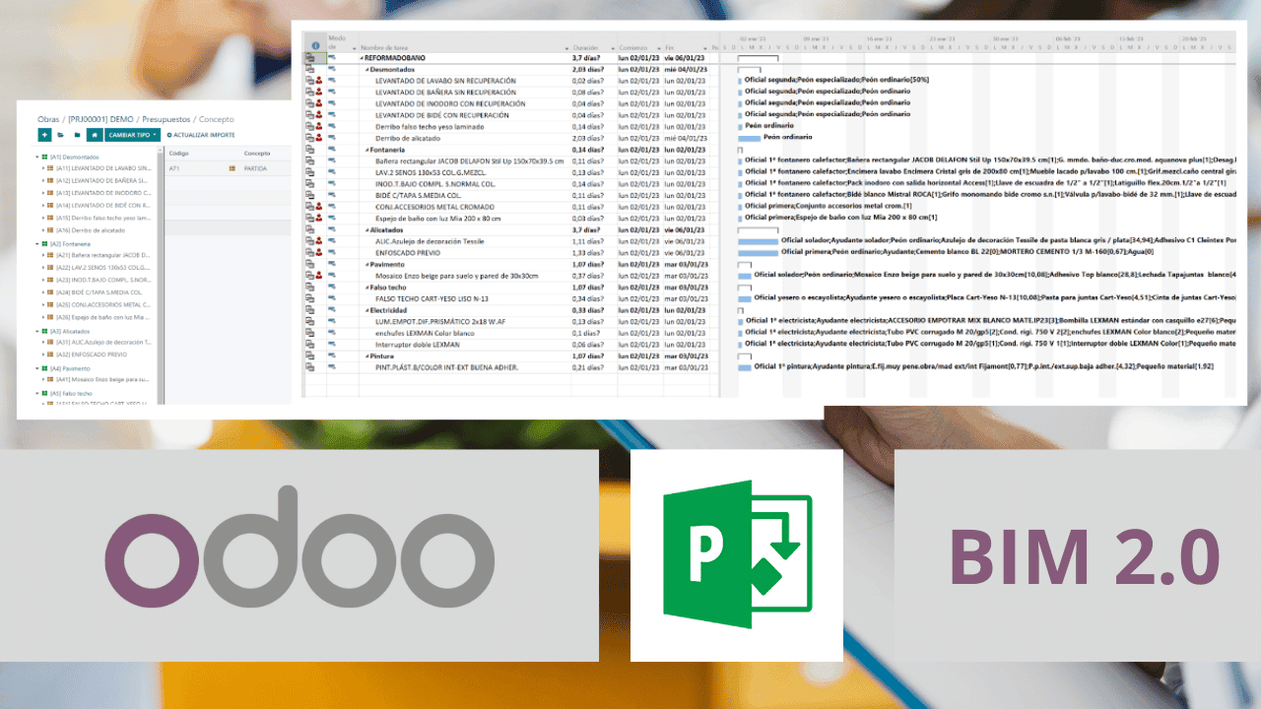Expand the [A11] LEVANTADO DE LAVABO item
Image resolution: width=1261 pixels, height=709 pixels.
pos(43,168)
